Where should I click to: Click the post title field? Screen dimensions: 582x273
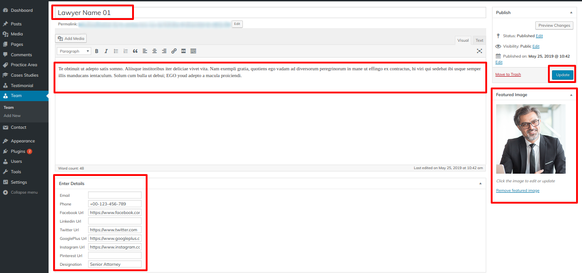point(271,13)
